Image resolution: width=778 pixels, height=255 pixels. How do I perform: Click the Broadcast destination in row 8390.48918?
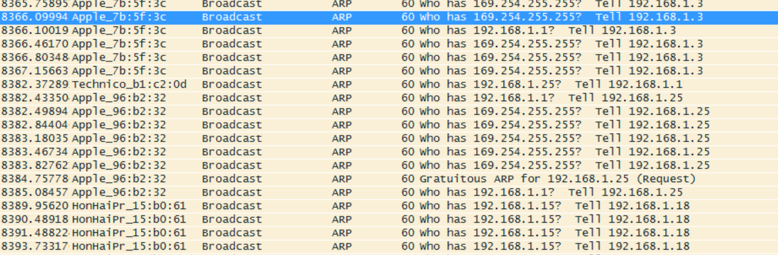pos(232,219)
